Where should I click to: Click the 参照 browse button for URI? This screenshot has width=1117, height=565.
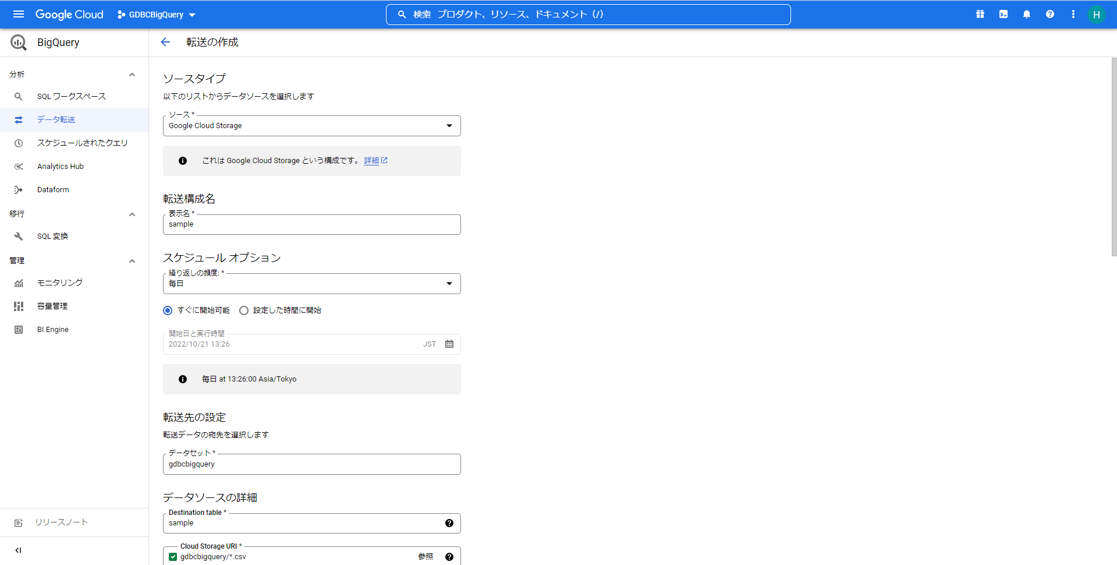[425, 557]
